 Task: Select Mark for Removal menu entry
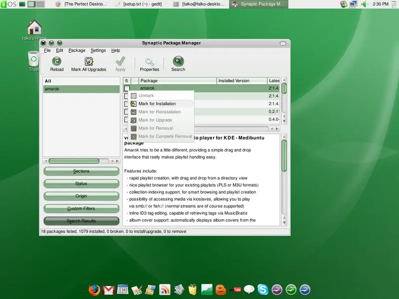[x=161, y=128]
